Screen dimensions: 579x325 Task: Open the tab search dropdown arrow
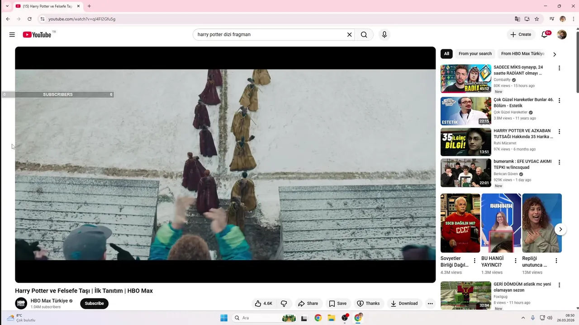(x=7, y=6)
